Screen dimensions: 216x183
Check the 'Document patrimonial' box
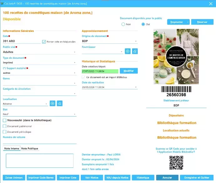4,126
